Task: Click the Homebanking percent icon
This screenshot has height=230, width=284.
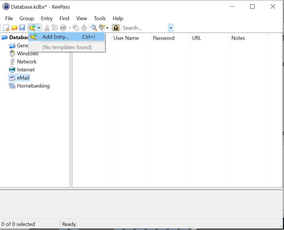Action: (x=12, y=86)
